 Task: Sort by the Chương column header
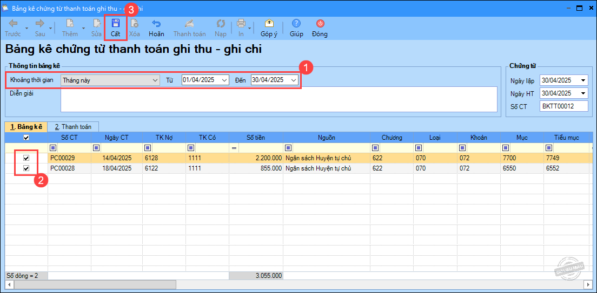coord(392,138)
